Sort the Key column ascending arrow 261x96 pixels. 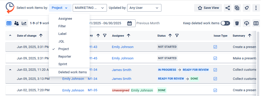(x=98, y=36)
